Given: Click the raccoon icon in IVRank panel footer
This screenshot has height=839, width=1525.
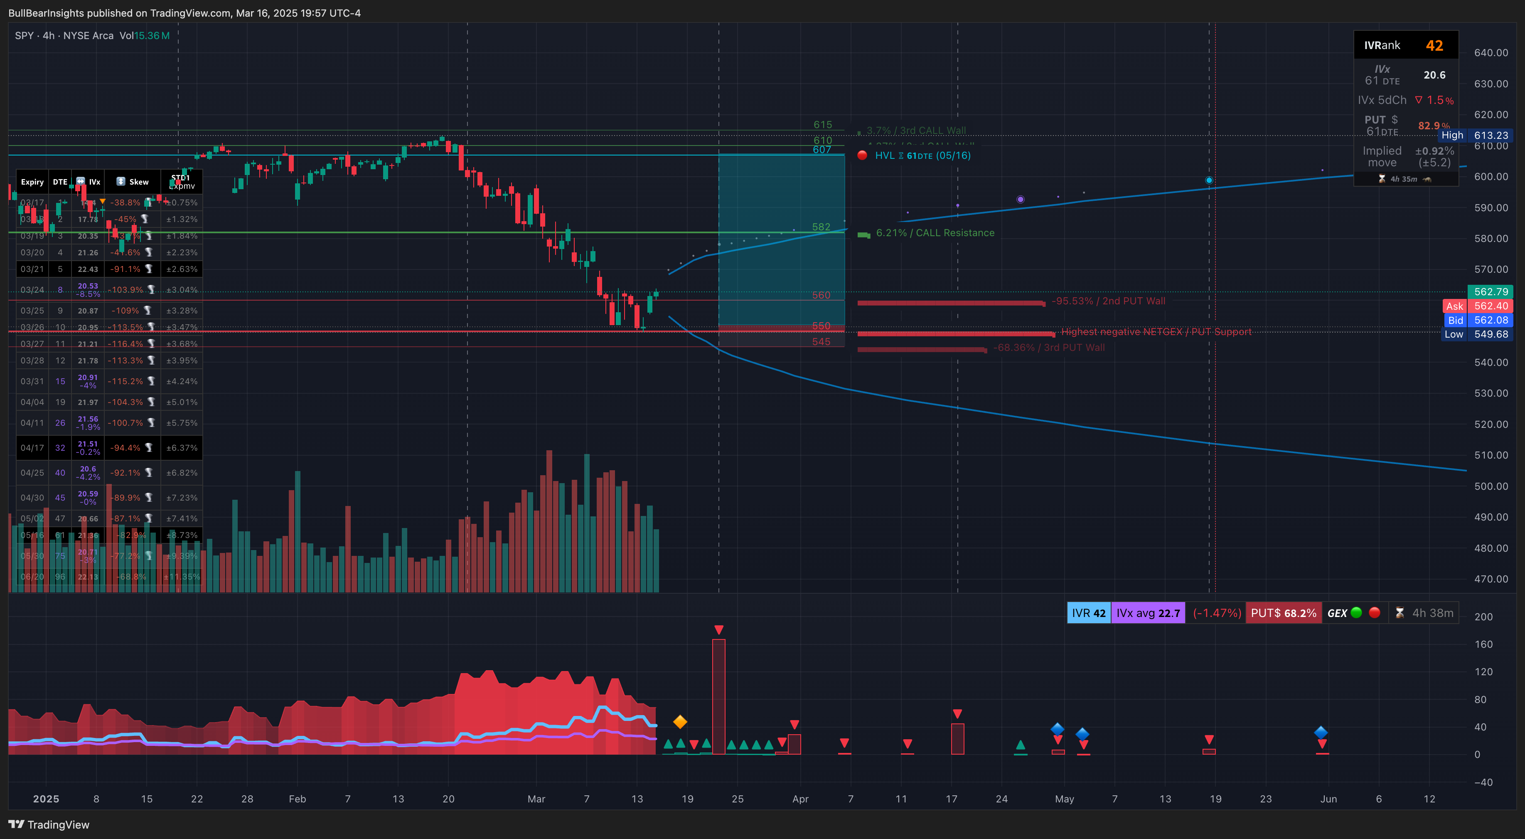Looking at the screenshot, I should coord(1427,179).
